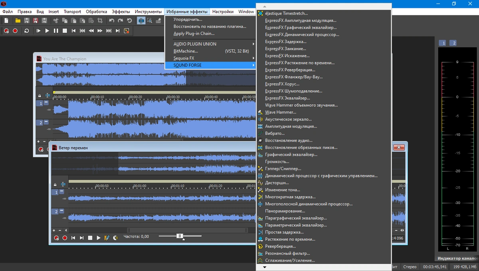The width and height of the screenshot is (479, 271).
Task: Expand SOUND FORGE submenu arrow
Action: click(253, 65)
